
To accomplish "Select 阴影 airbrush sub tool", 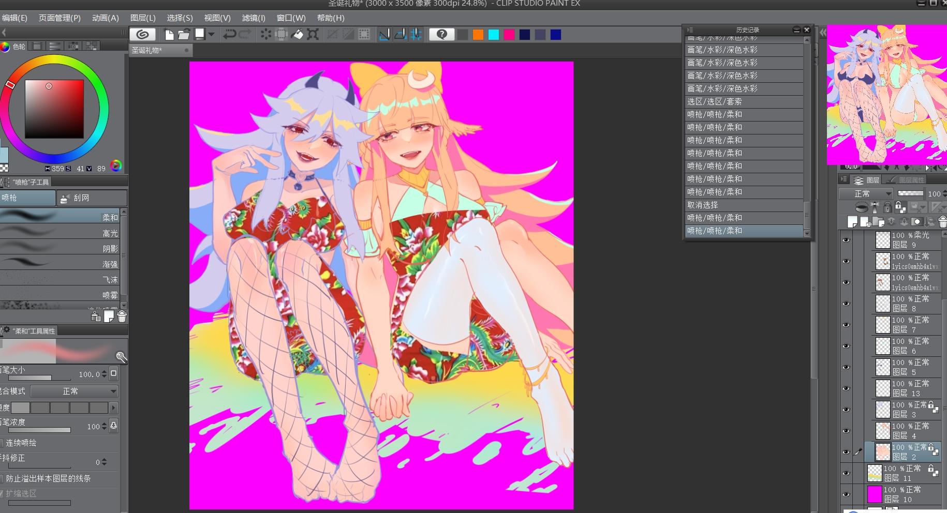I will click(60, 248).
